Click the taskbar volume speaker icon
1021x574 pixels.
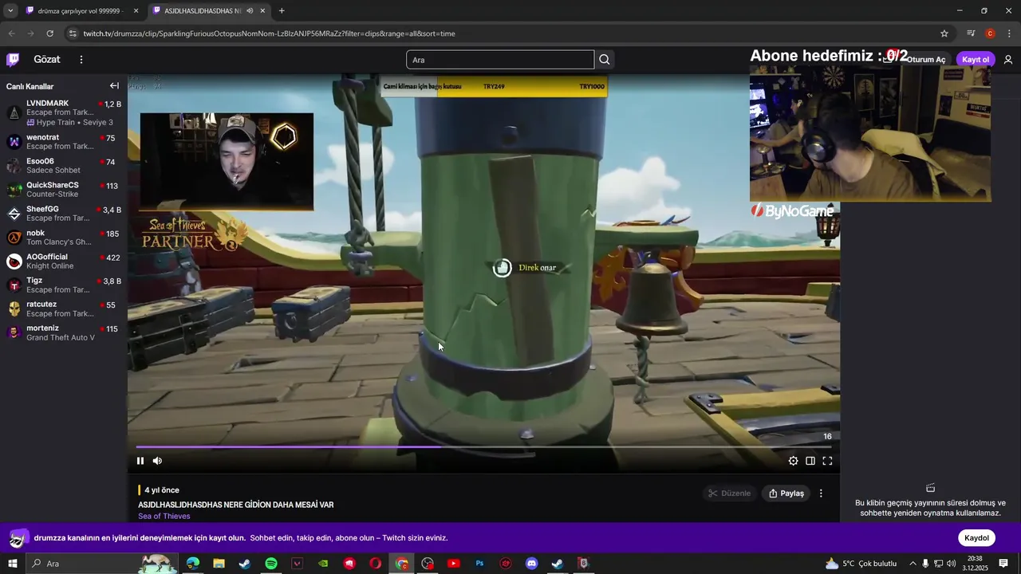click(951, 564)
